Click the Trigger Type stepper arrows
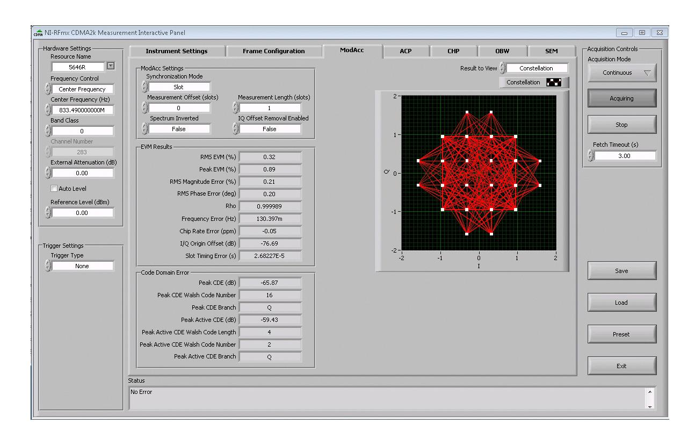The image size is (695, 445). (x=48, y=266)
